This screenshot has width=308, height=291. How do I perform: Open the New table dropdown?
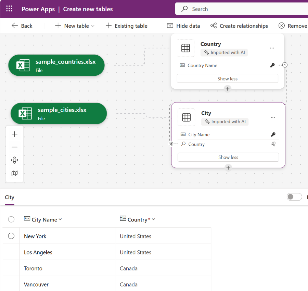pyautogui.click(x=75, y=26)
